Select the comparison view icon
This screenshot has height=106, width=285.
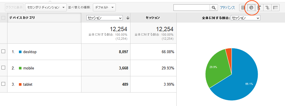coord(267,8)
